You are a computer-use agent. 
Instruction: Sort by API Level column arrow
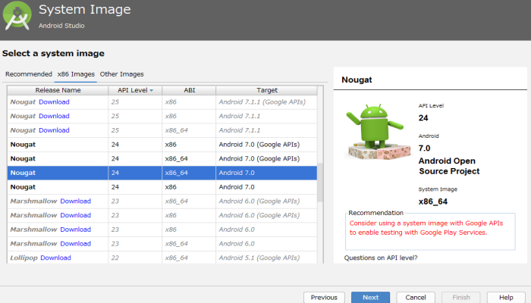point(151,90)
